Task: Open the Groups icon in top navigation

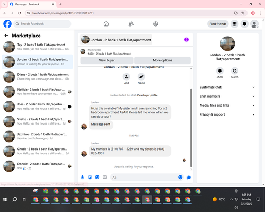Action: click(156, 24)
